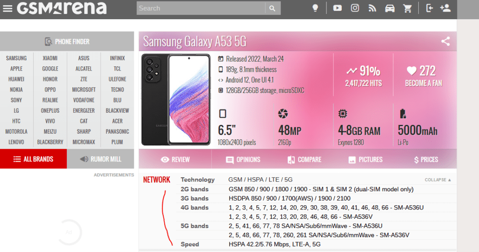The image size is (479, 252).
Task: Click the Google brand link
Action: [50, 69]
